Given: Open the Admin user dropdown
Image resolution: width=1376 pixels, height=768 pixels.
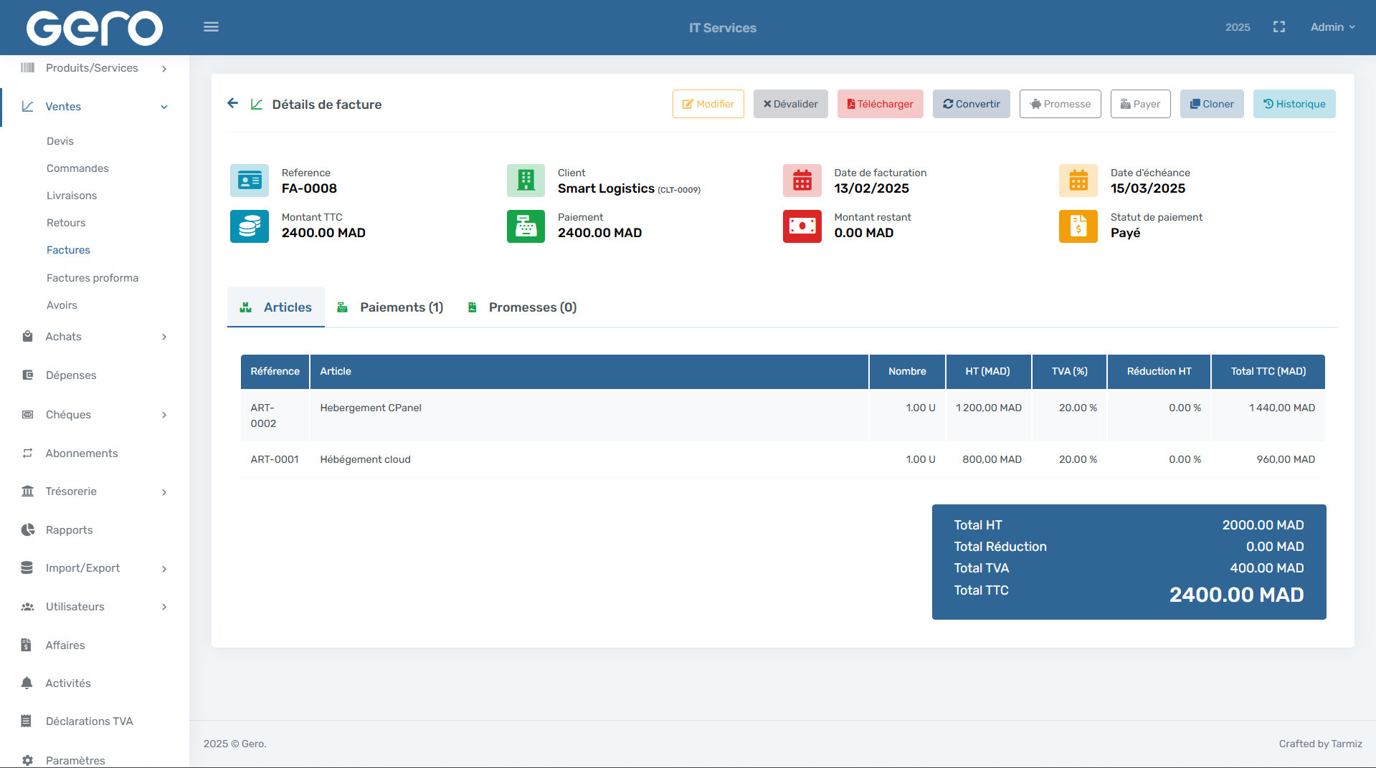Looking at the screenshot, I should coord(1332,27).
